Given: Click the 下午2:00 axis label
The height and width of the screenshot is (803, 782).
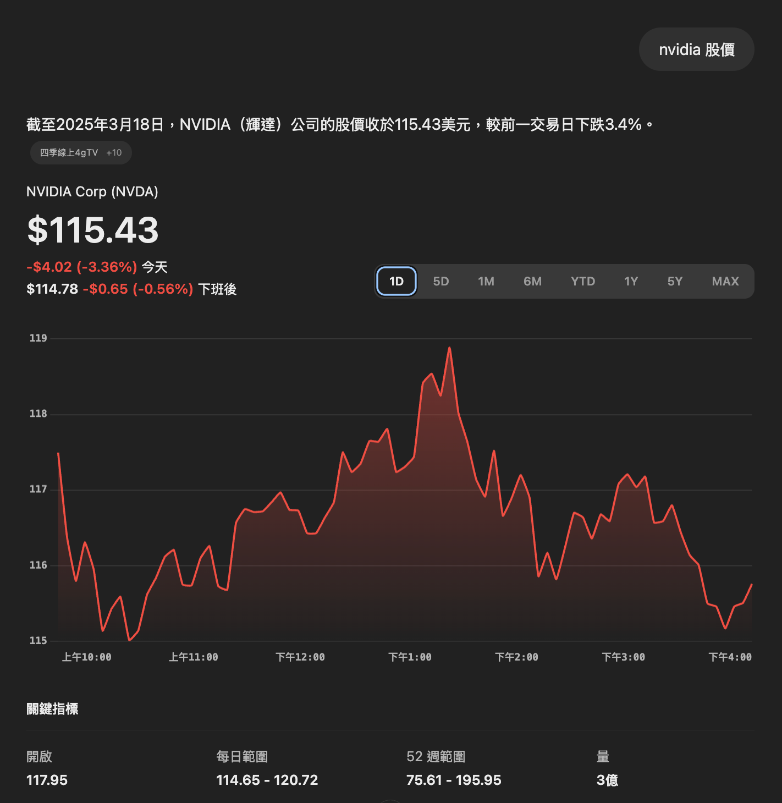Looking at the screenshot, I should (516, 657).
